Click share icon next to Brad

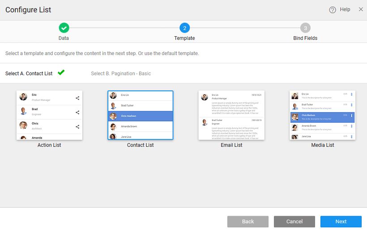tap(77, 112)
